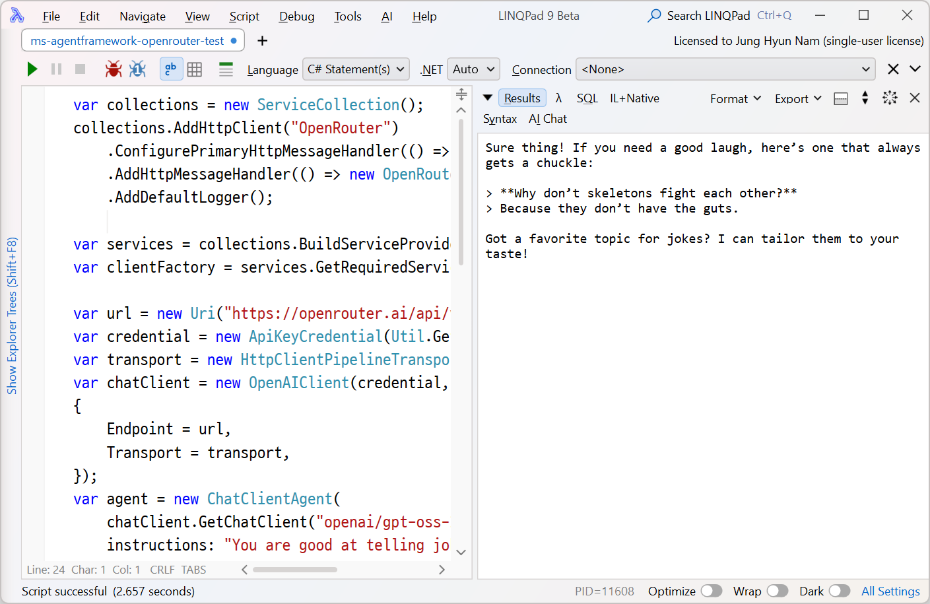This screenshot has width=930, height=604.
Task: Open the Help menu
Action: point(424,17)
